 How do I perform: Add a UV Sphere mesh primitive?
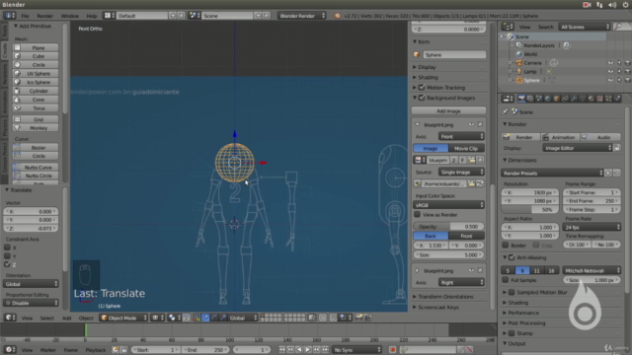tap(36, 73)
